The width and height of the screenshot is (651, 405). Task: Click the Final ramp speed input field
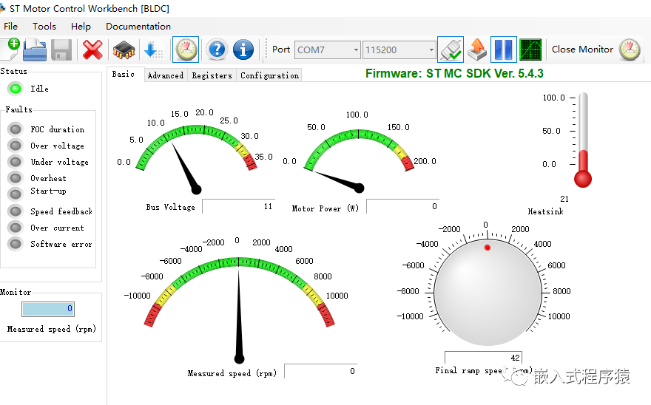(483, 357)
